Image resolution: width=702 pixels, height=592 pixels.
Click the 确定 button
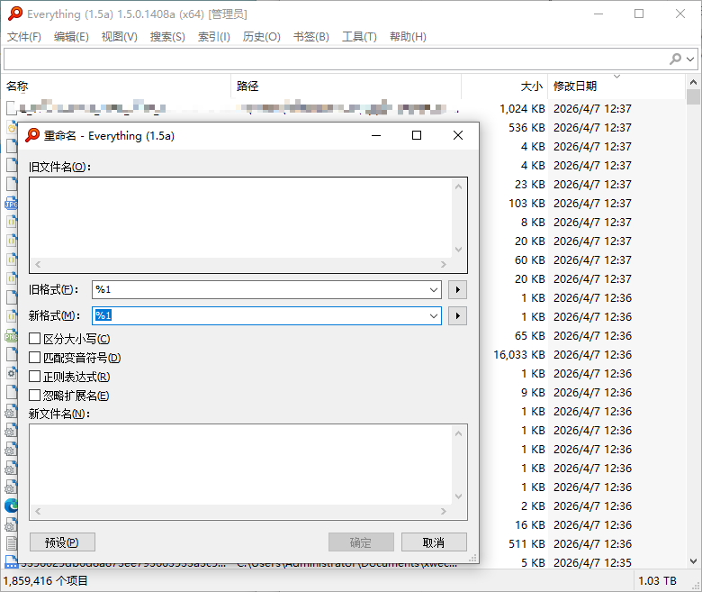pyautogui.click(x=361, y=542)
